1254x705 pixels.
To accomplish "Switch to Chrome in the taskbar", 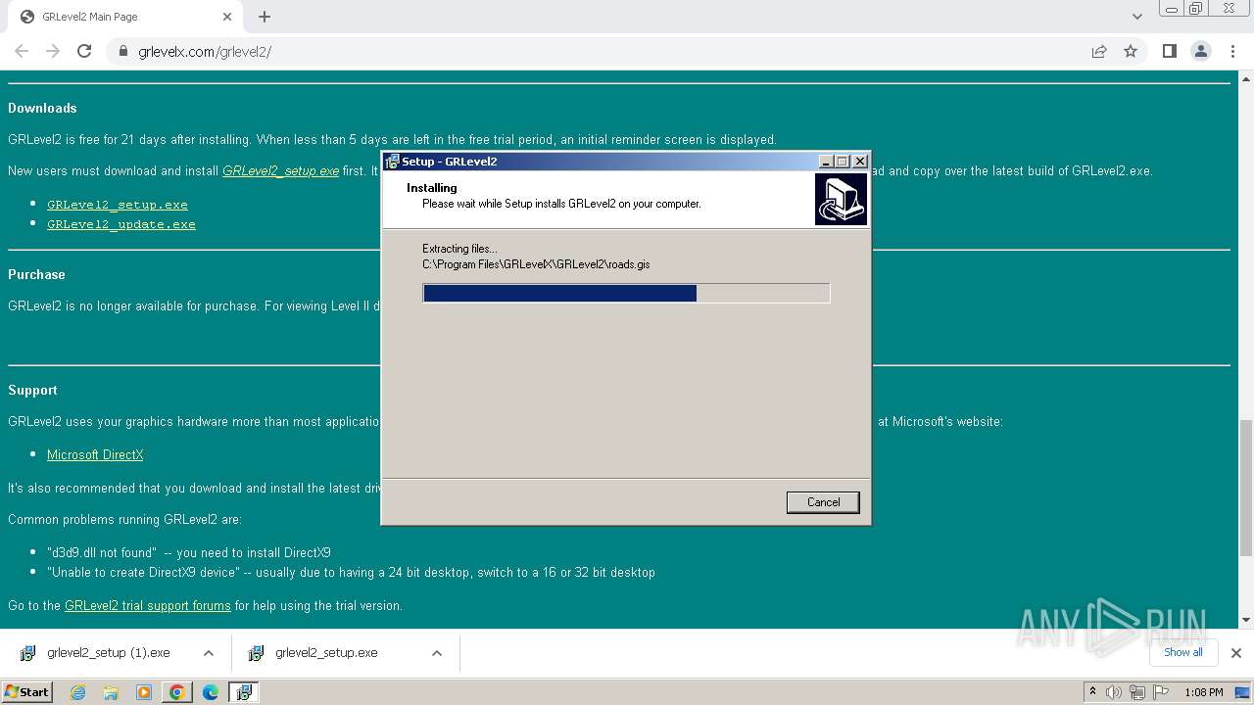I will click(176, 692).
